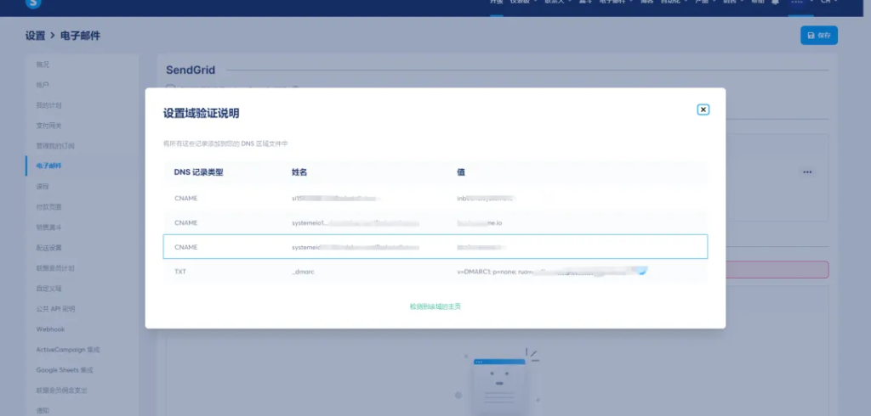Click the 设置域验证说明 dialog title
Viewport: 871px width, 416px height.
click(x=201, y=114)
